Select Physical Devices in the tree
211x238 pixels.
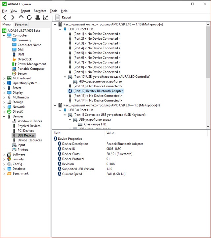(29, 126)
